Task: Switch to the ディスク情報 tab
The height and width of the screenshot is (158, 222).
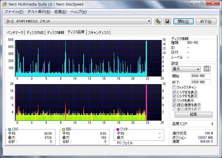Action: (55, 33)
